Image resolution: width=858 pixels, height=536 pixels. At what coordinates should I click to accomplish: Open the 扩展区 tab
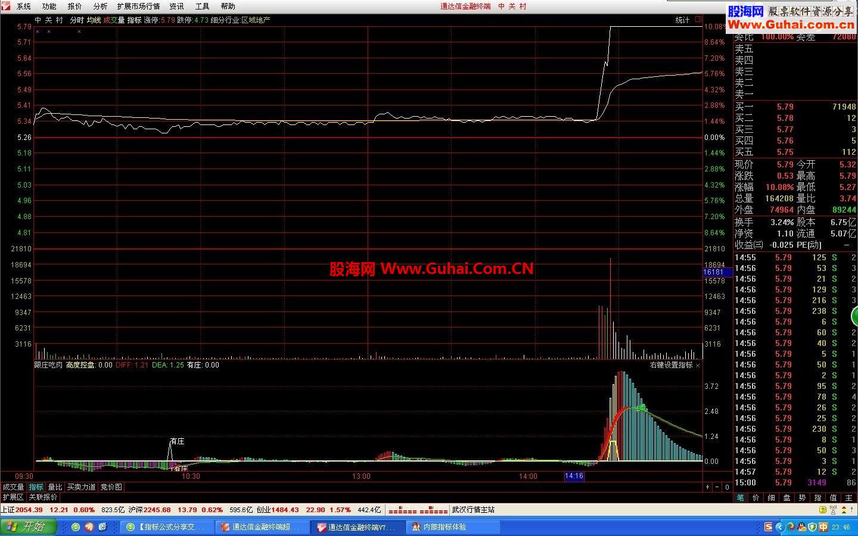click(13, 497)
